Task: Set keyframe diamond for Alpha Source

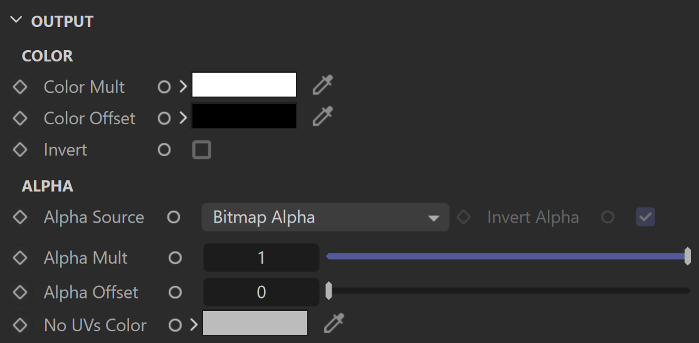Action: (20, 217)
